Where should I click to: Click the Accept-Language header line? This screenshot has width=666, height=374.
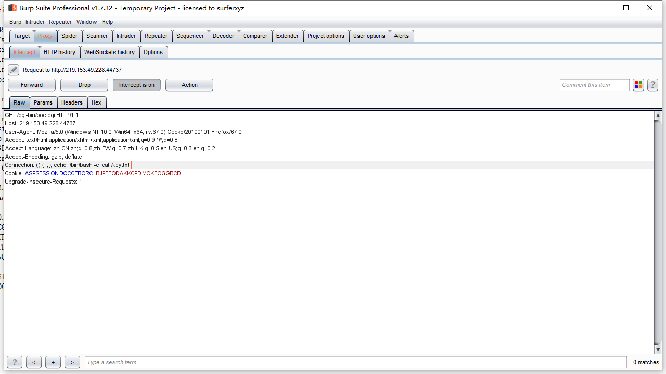click(110, 148)
